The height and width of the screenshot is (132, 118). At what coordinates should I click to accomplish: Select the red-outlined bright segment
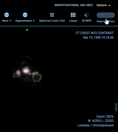(26, 71)
